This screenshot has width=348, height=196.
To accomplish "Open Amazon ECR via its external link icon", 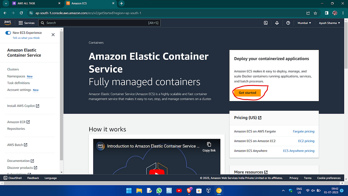I will (x=28, y=122).
